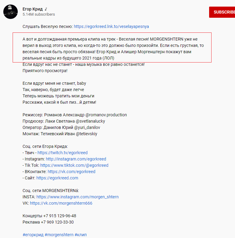Screen dimensions: 235x238
Task: Open the vk.com/egorkreed link
Action: point(71,172)
